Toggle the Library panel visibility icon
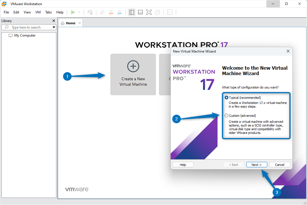 (132, 12)
